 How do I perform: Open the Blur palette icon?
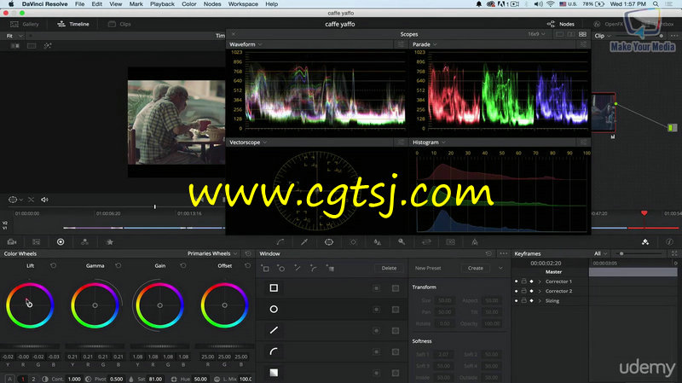click(x=378, y=242)
